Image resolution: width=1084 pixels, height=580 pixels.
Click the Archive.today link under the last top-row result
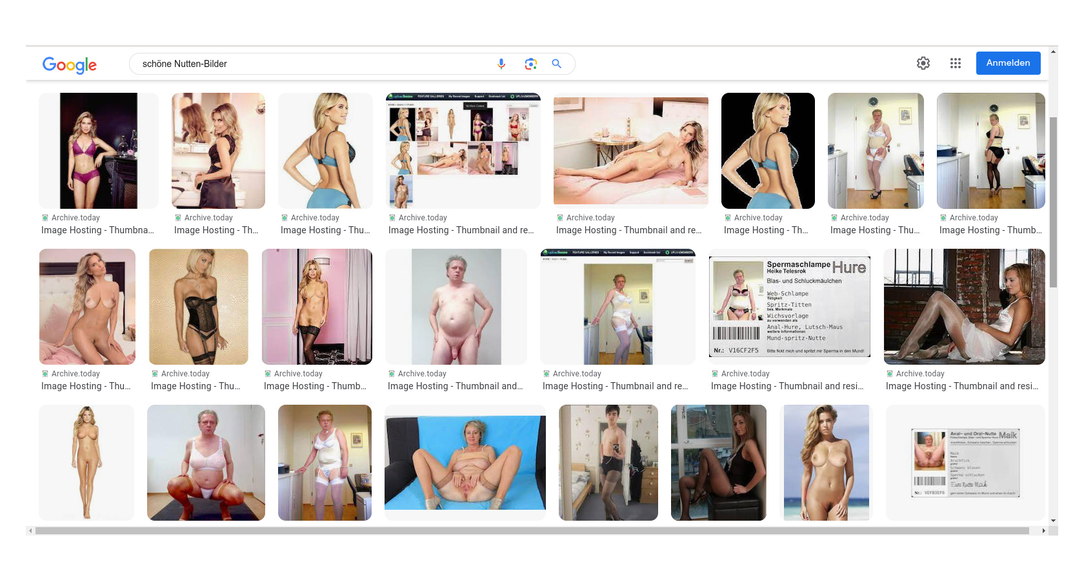973,218
